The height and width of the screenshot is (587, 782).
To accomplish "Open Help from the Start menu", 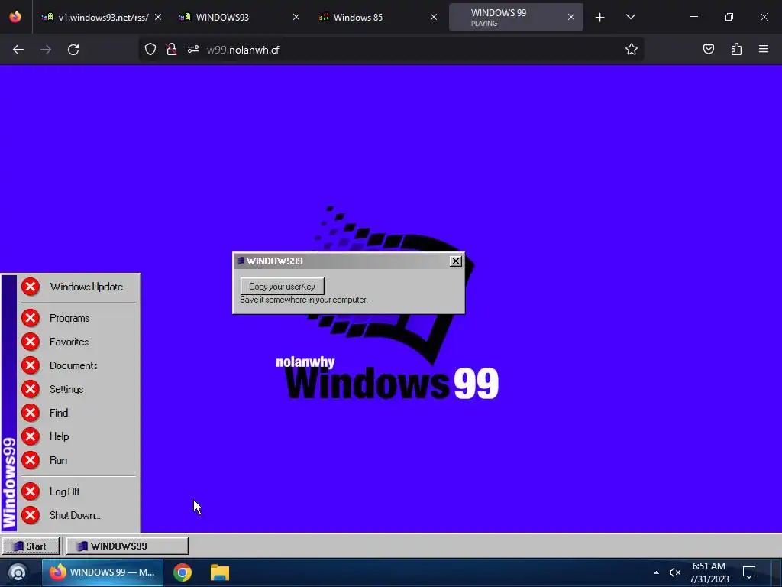I will click(79, 436).
